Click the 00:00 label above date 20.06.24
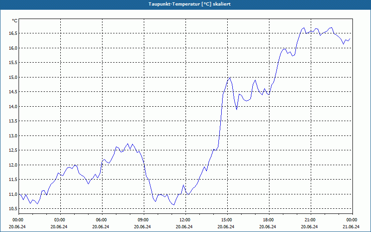Viewport: 371px width, 232px height. point(19,220)
